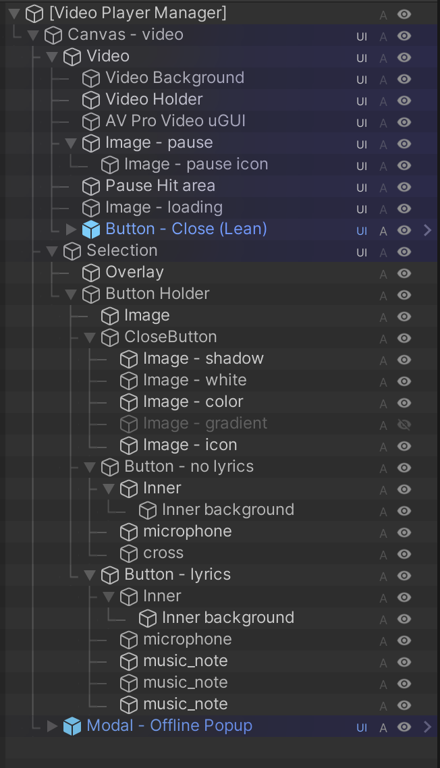Click the A toggle next to Selection
Screen dimensions: 440x768
click(383, 251)
